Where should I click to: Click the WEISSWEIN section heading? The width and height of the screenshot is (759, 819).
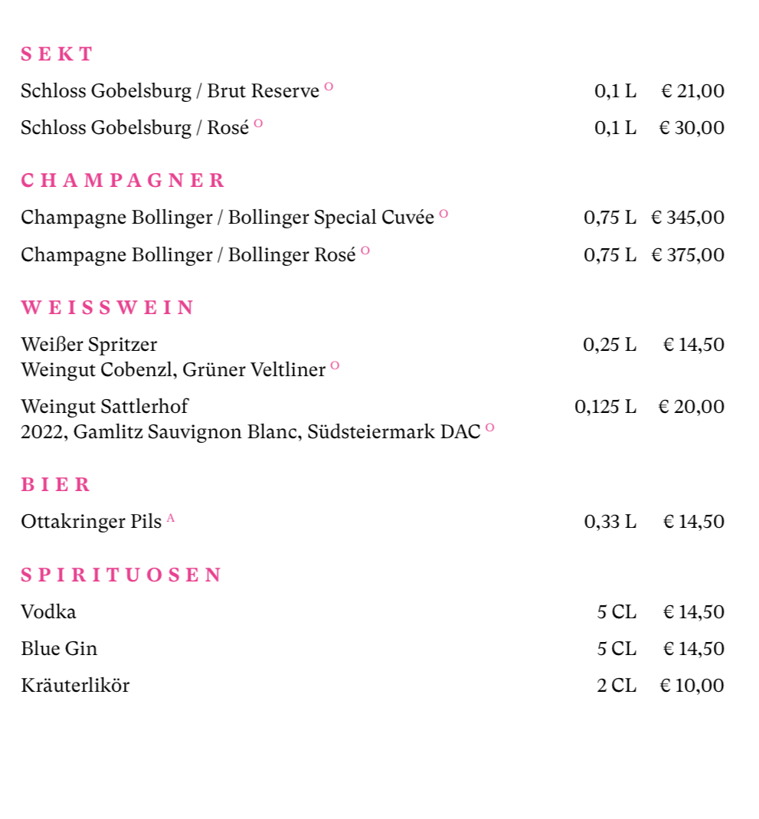(107, 308)
